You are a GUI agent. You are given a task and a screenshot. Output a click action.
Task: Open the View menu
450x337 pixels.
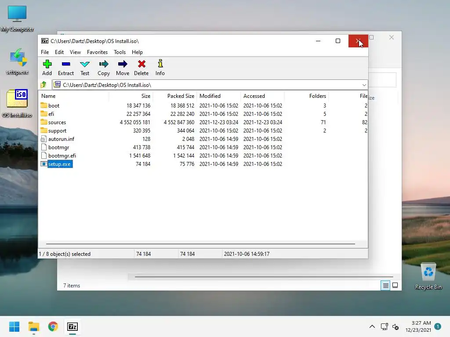75,52
